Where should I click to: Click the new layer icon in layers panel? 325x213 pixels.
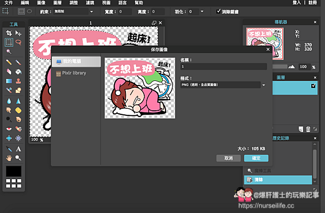pos(301,129)
